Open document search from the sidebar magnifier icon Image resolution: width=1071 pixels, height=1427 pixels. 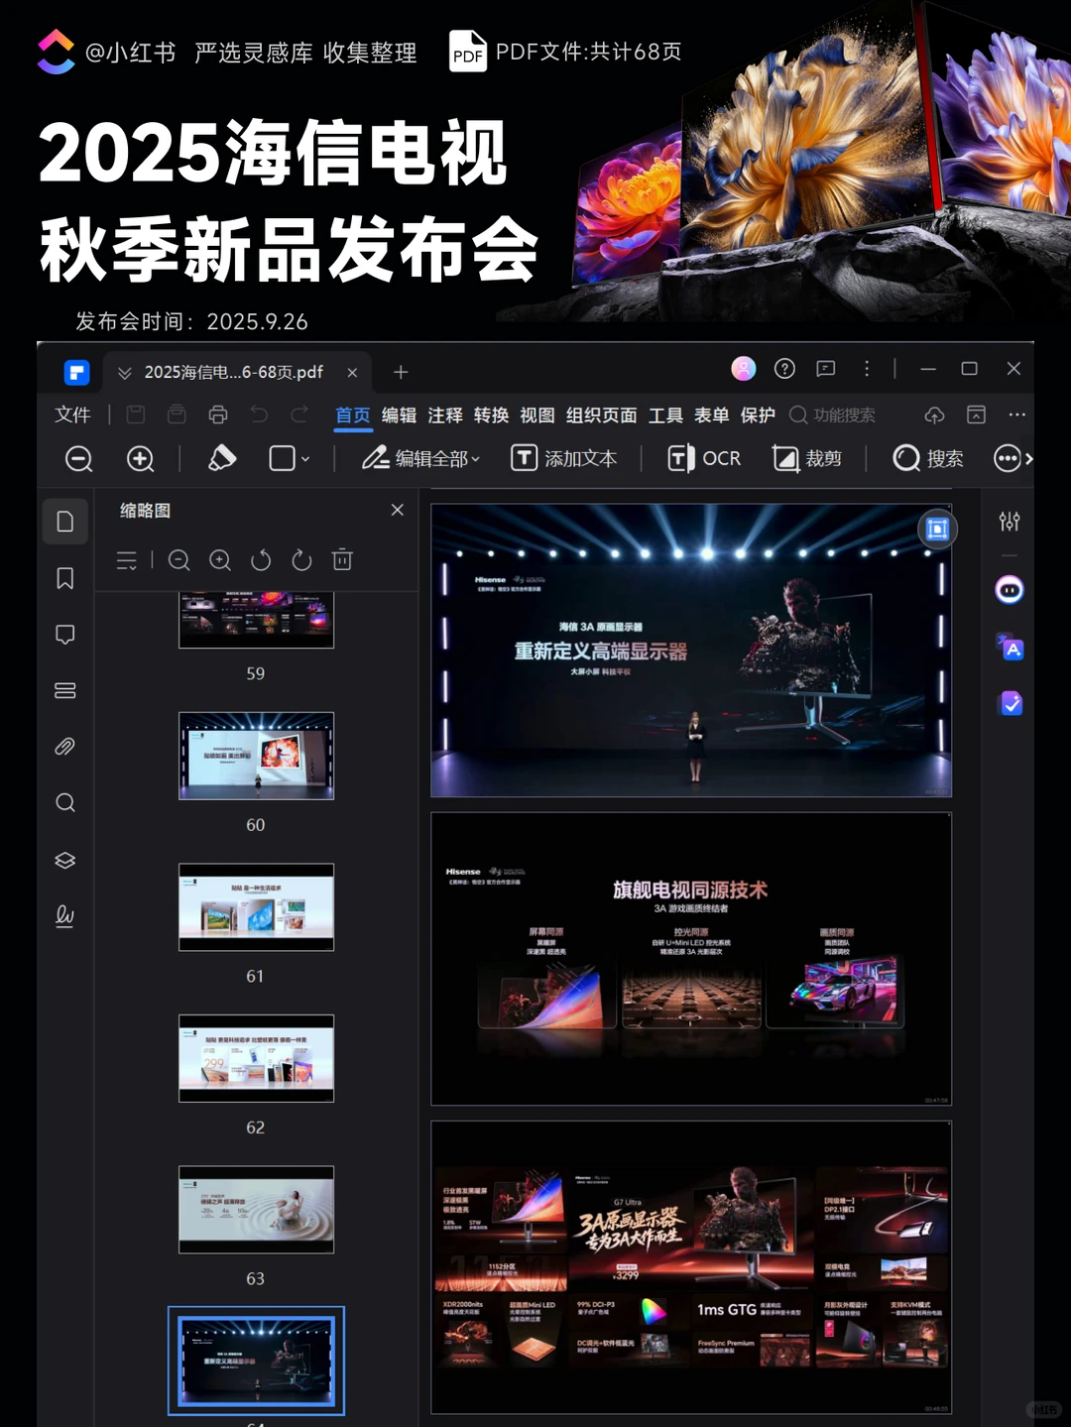64,802
